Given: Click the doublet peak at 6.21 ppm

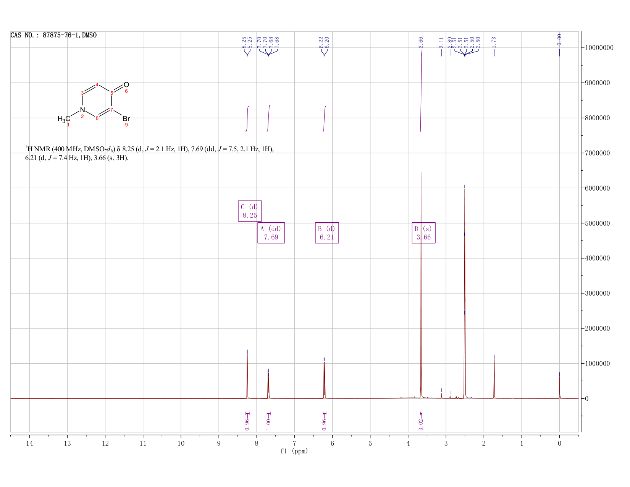Looking at the screenshot, I should pos(324,379).
